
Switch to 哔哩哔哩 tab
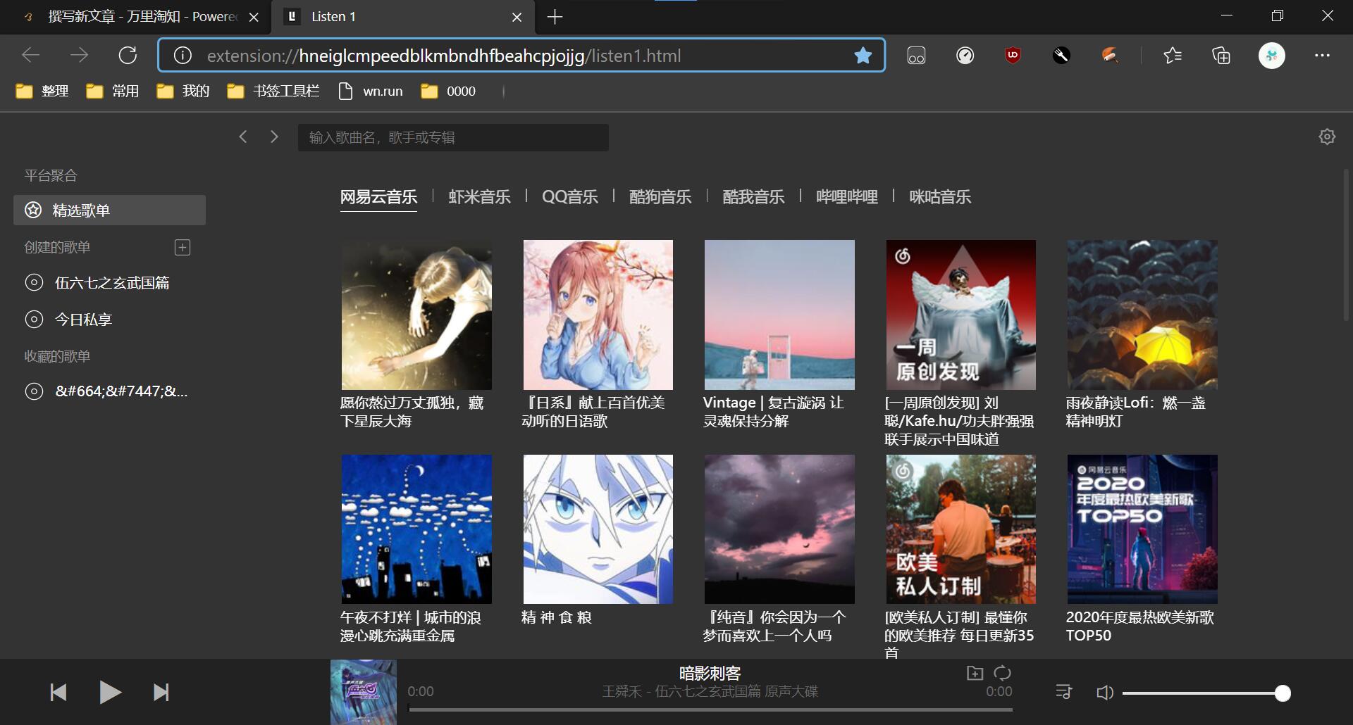pyautogui.click(x=847, y=197)
